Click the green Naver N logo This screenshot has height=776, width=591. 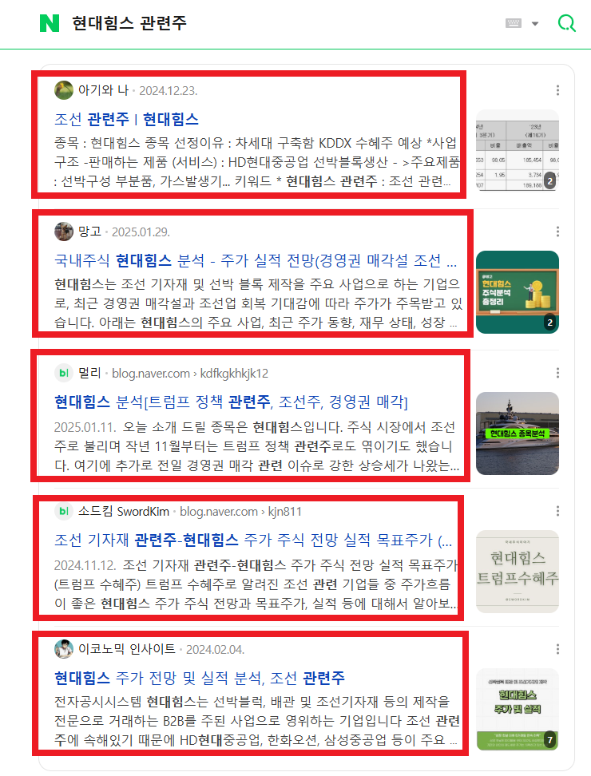(x=50, y=23)
